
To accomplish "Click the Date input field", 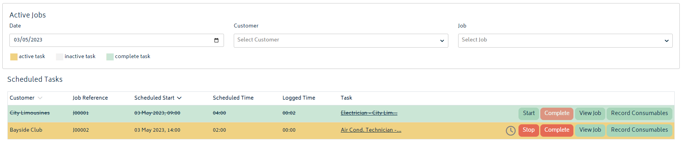I will click(x=116, y=40).
